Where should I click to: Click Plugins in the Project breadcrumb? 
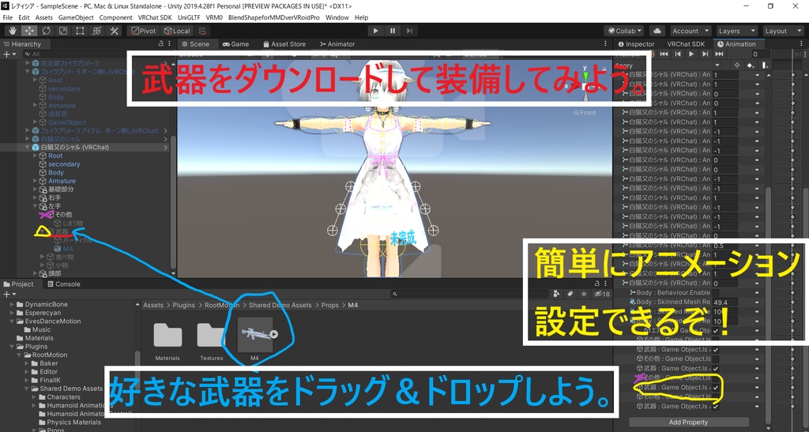click(x=183, y=305)
